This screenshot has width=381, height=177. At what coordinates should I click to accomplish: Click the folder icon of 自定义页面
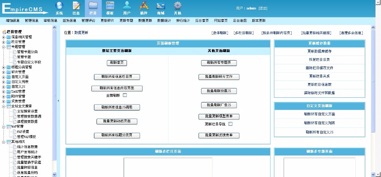pos(8,77)
